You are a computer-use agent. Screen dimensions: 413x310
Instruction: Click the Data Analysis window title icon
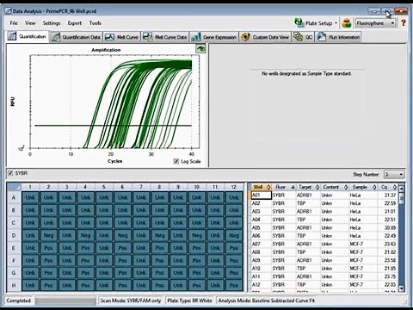pos(8,11)
